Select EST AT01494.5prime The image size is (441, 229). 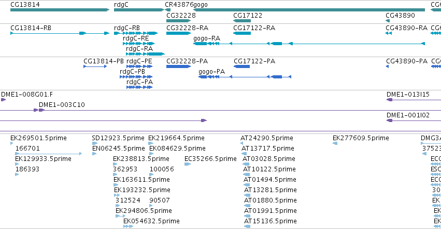(247, 185)
